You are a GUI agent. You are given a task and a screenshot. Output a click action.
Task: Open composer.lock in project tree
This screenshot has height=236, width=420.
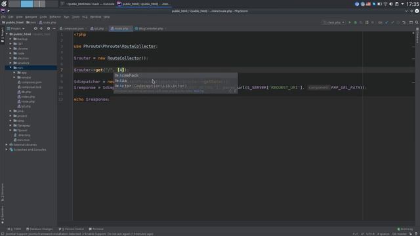30,87
